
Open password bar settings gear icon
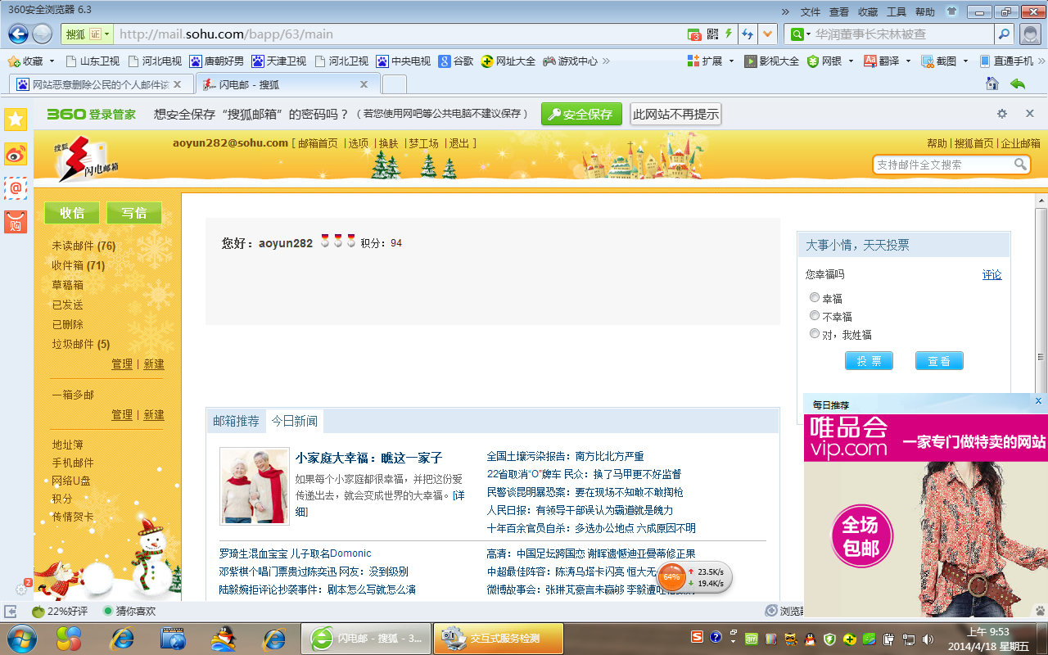click(x=1002, y=114)
